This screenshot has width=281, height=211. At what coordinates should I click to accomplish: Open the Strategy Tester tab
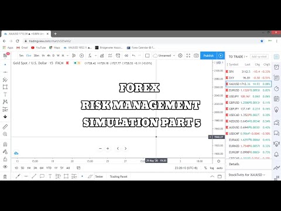[99, 176]
